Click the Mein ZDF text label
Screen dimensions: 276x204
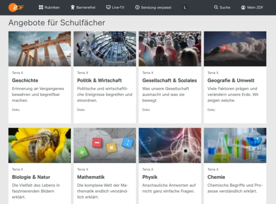click(x=254, y=7)
